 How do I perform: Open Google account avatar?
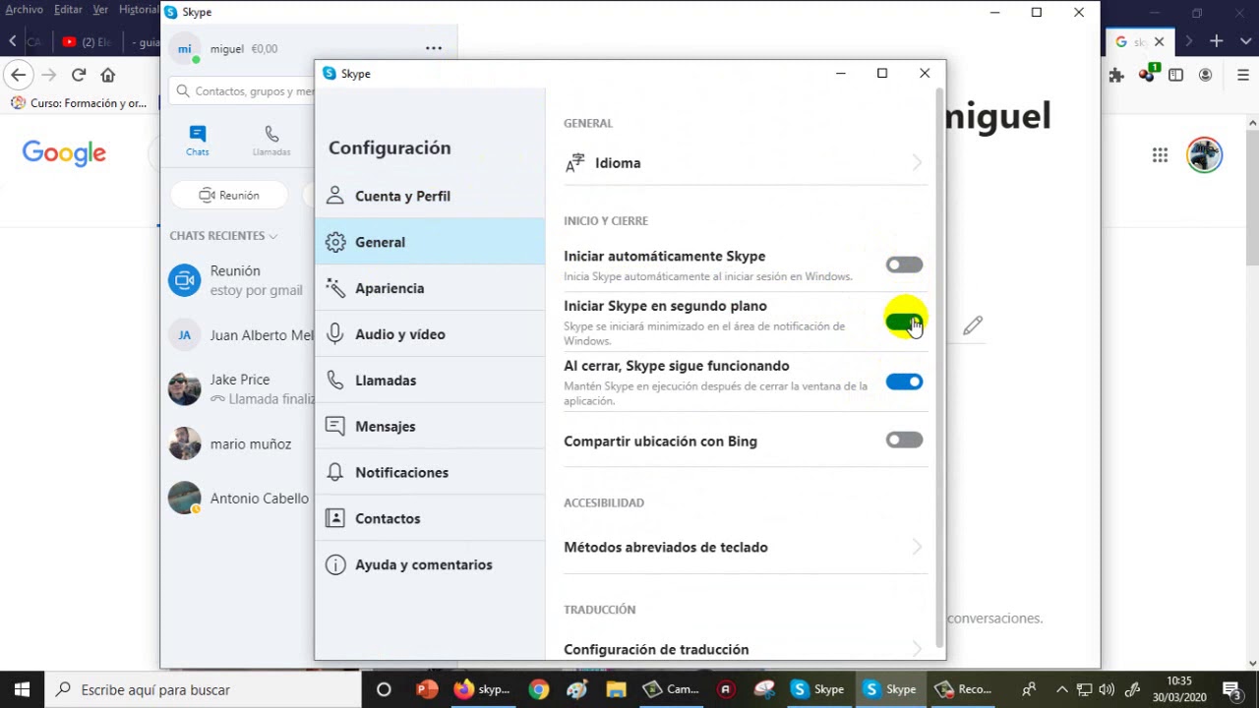[1204, 154]
